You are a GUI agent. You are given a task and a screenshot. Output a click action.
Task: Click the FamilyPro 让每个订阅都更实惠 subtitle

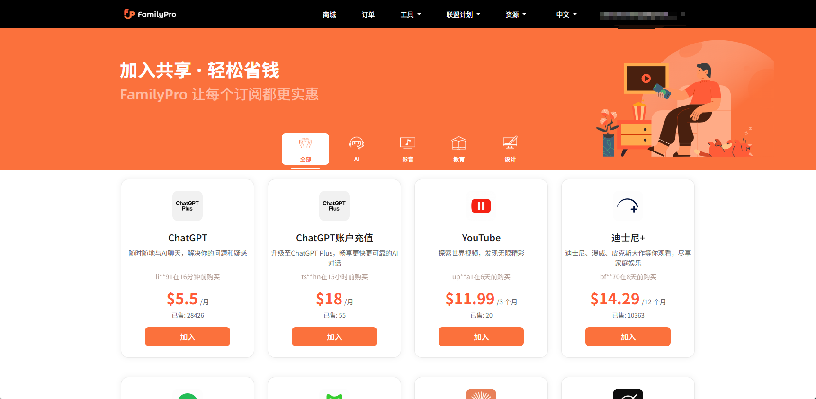(219, 94)
